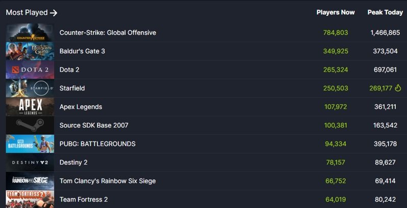
Task: Click Steam logo for Source SDK Base 2007
Action: (x=30, y=125)
